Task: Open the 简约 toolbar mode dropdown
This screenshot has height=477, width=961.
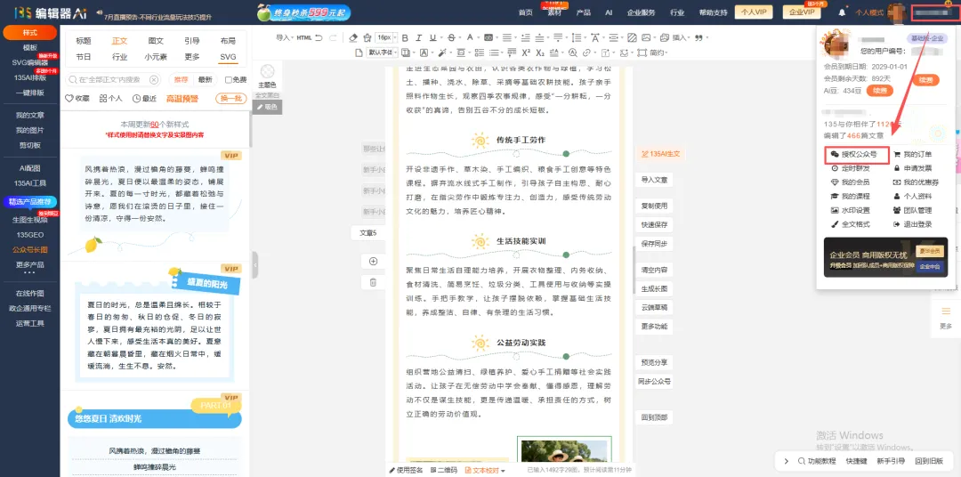Action: [658, 53]
